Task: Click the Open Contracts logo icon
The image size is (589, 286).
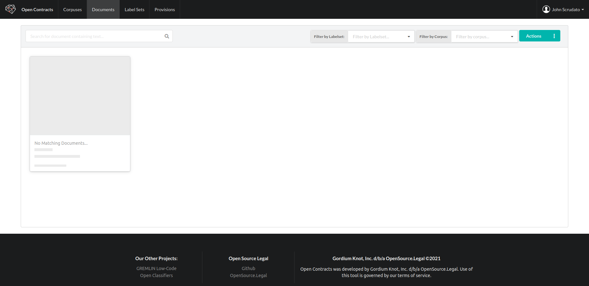Action: [11, 9]
